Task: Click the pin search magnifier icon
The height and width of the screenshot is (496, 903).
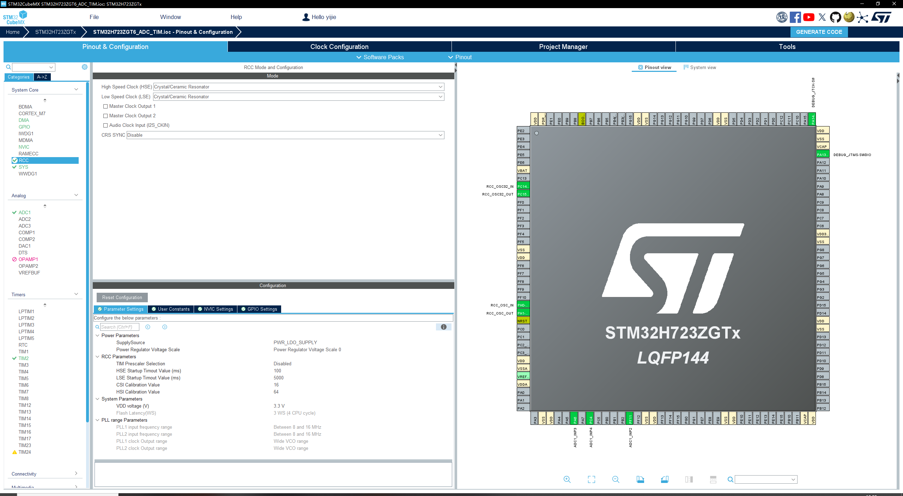Action: click(x=731, y=479)
